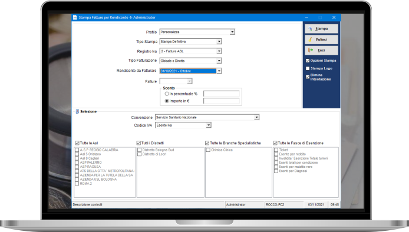Click the broom icon on Pulisci button
The image size is (409, 232).
[x=310, y=39]
